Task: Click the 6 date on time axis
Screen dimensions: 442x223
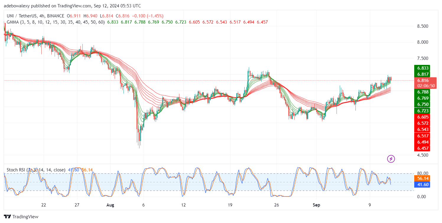Action: pyautogui.click(x=144, y=205)
